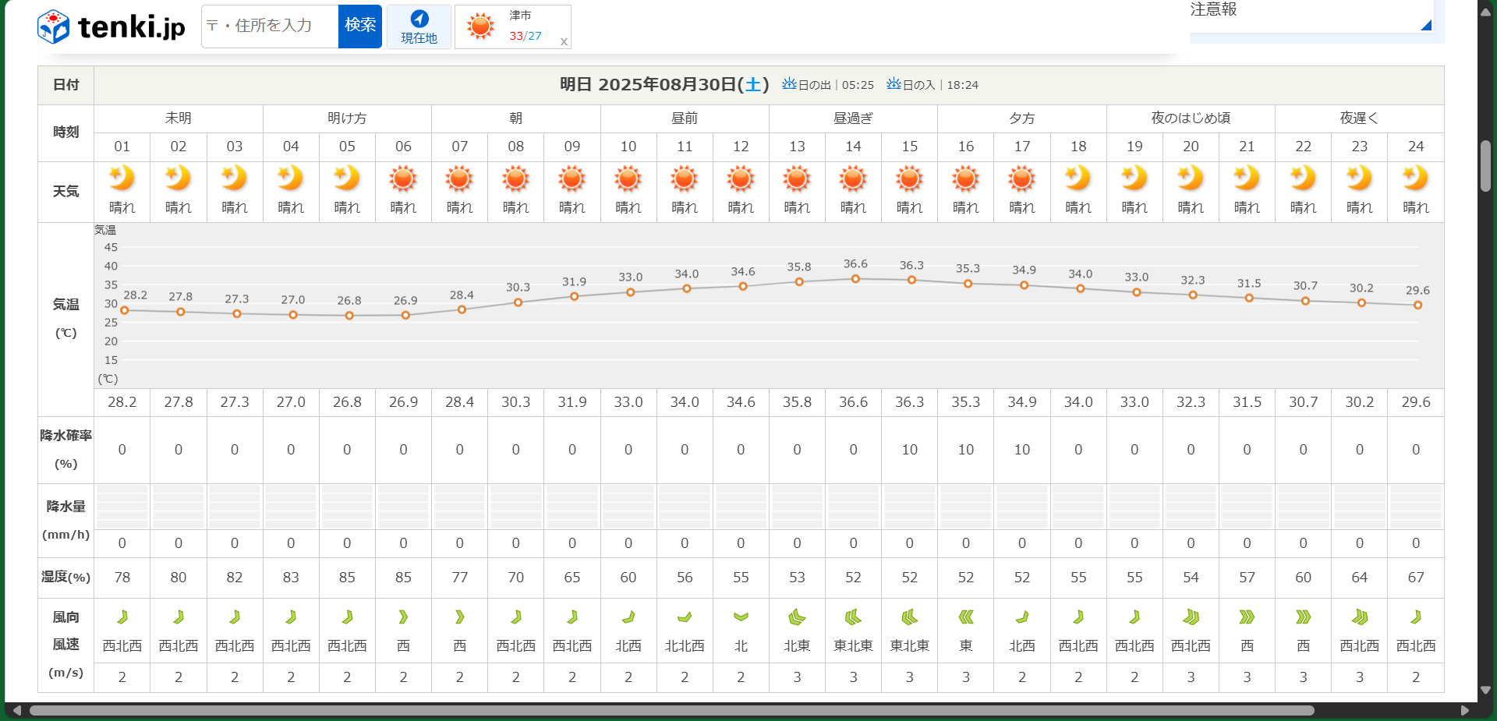The height and width of the screenshot is (721, 1497).
Task: Click the moon weather icon at 01 o'clock
Action: (122, 178)
